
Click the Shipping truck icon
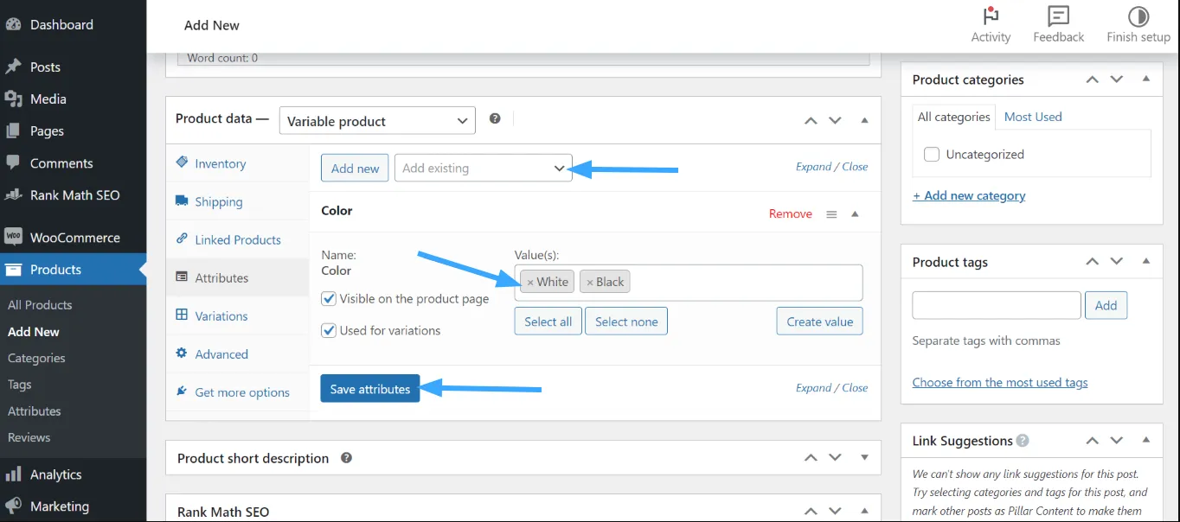click(182, 201)
